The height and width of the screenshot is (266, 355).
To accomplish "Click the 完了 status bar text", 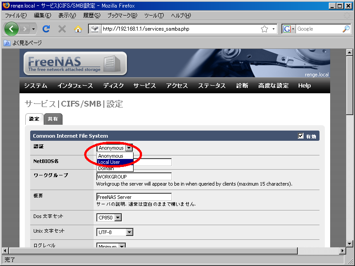I will (10, 260).
